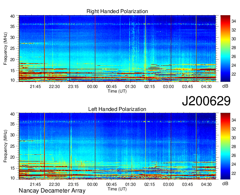Click the "04:30" tick on the Right Handed time axis
The image size is (240, 195).
(206, 87)
